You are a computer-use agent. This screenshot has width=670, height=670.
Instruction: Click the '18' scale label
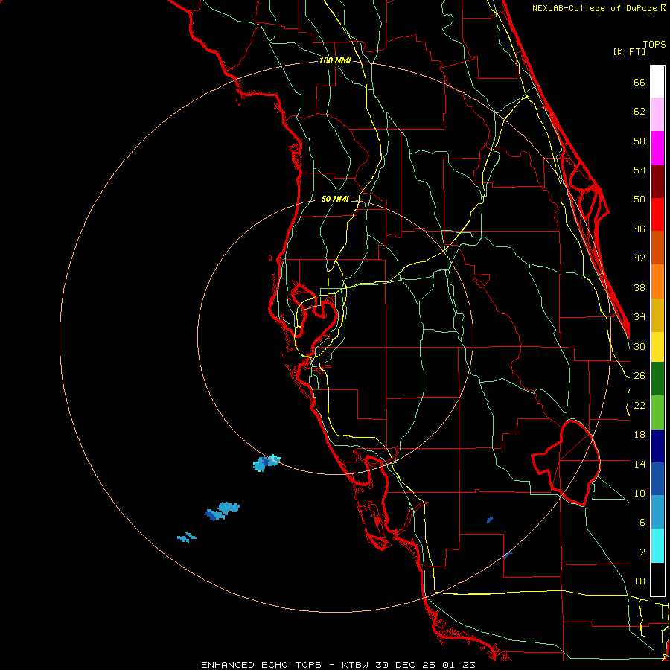[639, 435]
